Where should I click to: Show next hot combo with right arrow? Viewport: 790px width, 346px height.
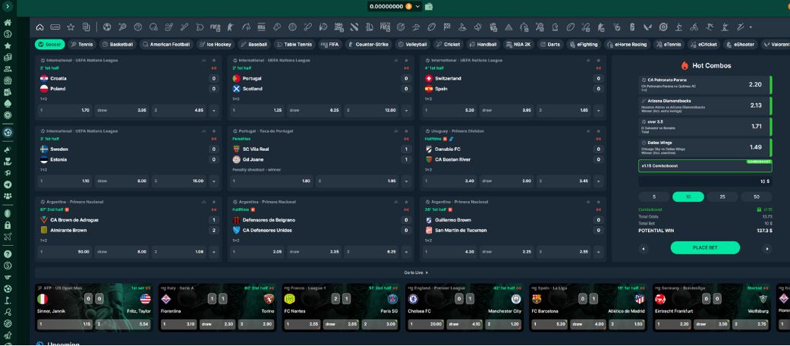coord(767,248)
